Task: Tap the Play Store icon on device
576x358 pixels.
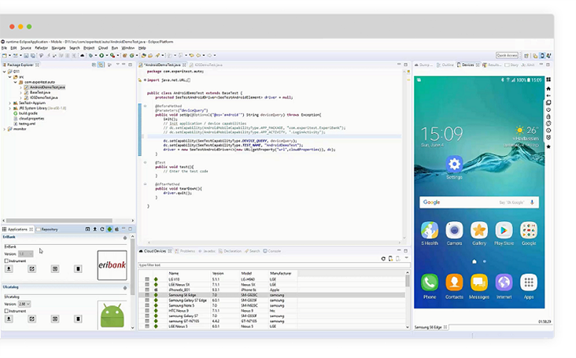Action: pos(504,231)
